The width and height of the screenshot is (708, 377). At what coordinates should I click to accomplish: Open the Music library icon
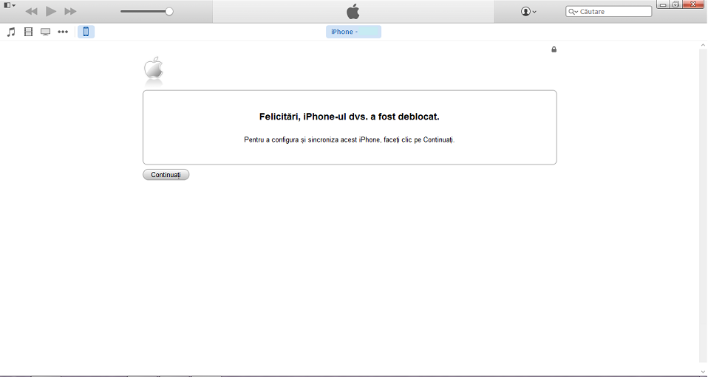tap(11, 32)
